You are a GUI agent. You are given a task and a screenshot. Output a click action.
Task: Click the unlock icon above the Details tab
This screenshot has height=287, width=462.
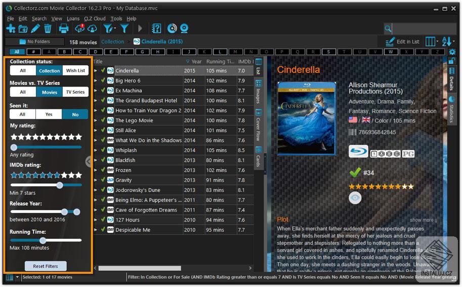click(x=451, y=61)
